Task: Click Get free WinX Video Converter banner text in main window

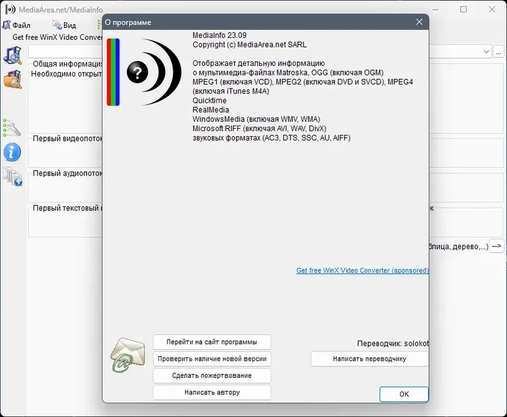Action: click(58, 37)
